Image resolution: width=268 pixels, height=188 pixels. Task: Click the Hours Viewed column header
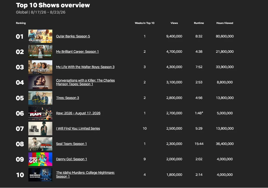pyautogui.click(x=225, y=23)
